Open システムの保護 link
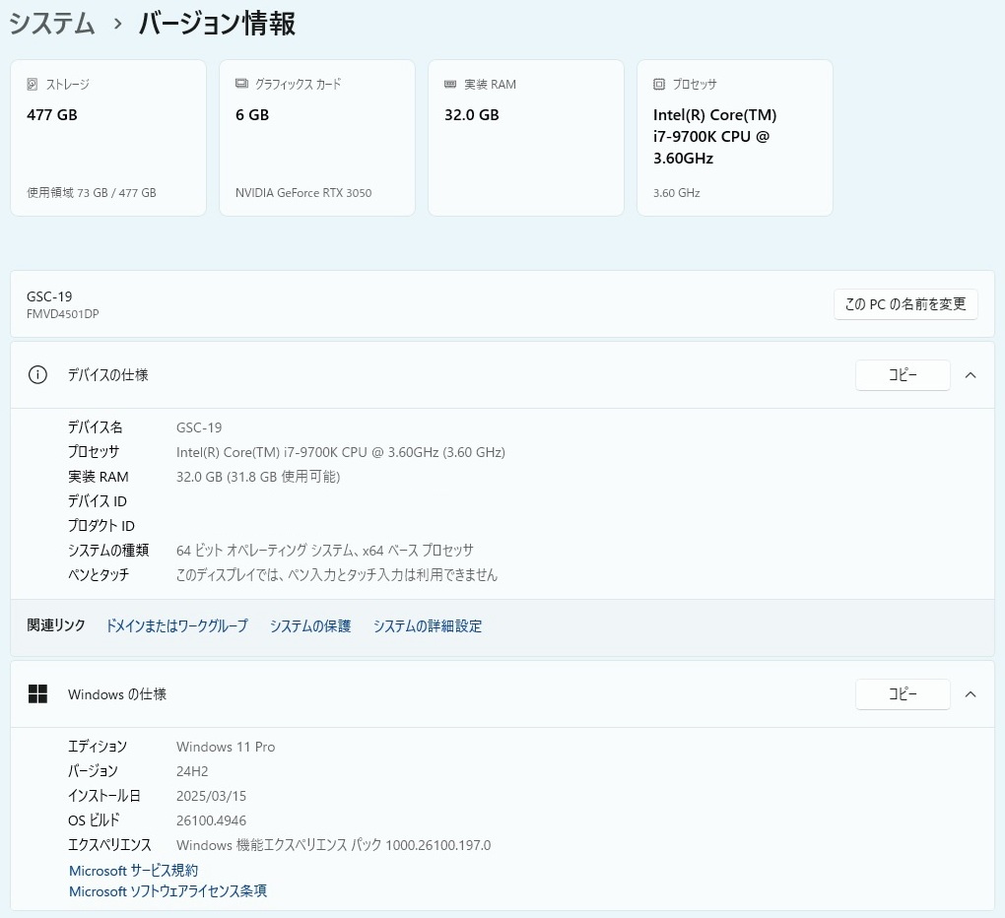 (310, 626)
